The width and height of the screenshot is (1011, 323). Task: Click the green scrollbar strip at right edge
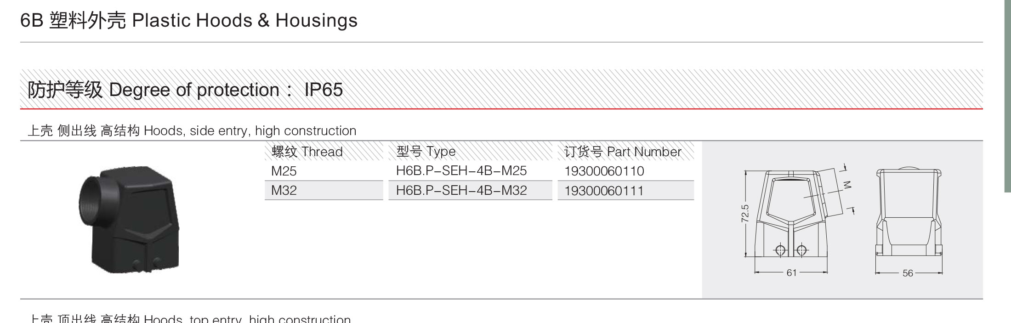pos(1008,96)
